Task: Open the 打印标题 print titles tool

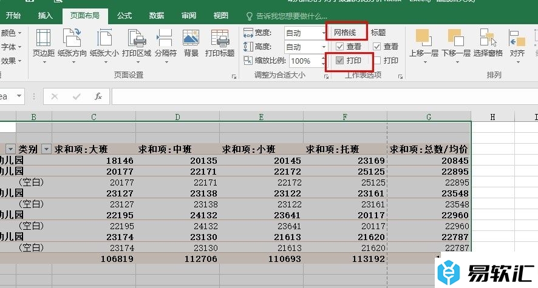Action: 220,39
